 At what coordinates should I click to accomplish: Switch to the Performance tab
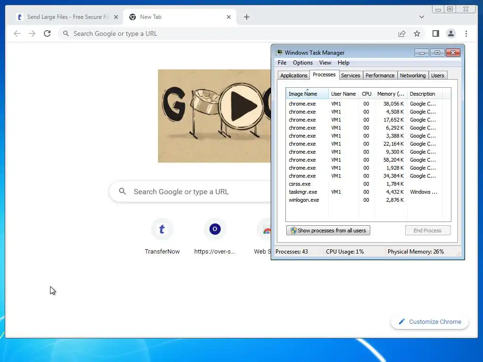pyautogui.click(x=380, y=75)
